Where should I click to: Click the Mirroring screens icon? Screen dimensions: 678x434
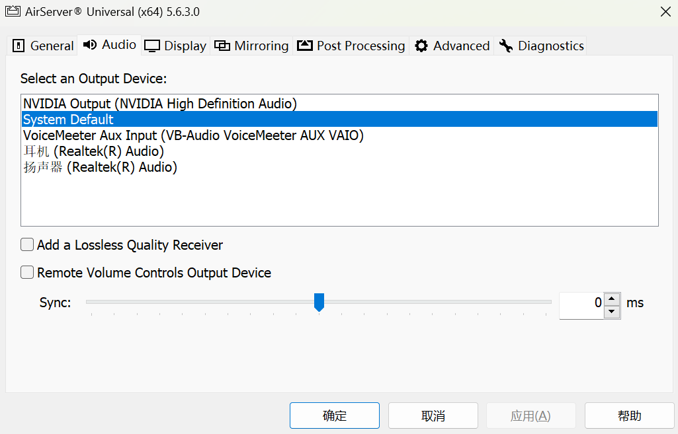coord(222,46)
